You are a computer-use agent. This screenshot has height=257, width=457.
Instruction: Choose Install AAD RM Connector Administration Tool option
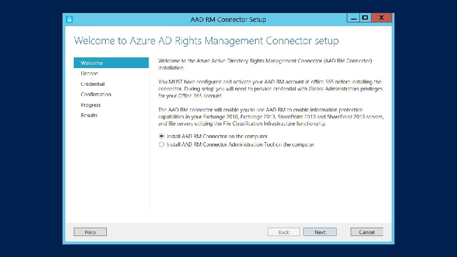point(162,145)
